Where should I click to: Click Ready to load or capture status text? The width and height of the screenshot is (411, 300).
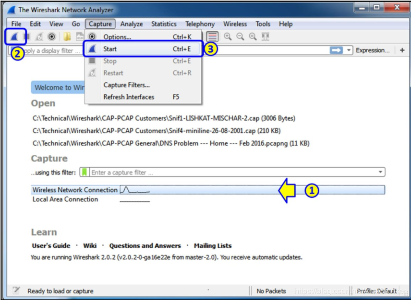60,291
